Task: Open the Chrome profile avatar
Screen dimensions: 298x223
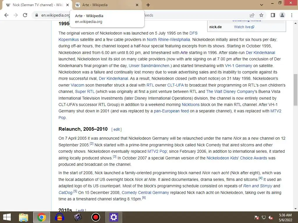Action: click(x=282, y=15)
